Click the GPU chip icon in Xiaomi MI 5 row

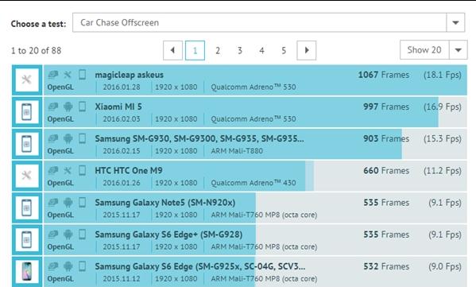53,107
